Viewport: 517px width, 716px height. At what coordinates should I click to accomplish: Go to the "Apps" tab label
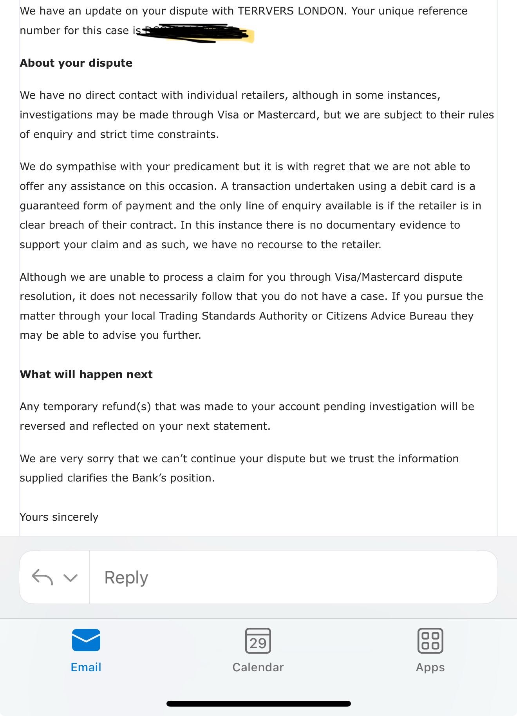tap(430, 667)
